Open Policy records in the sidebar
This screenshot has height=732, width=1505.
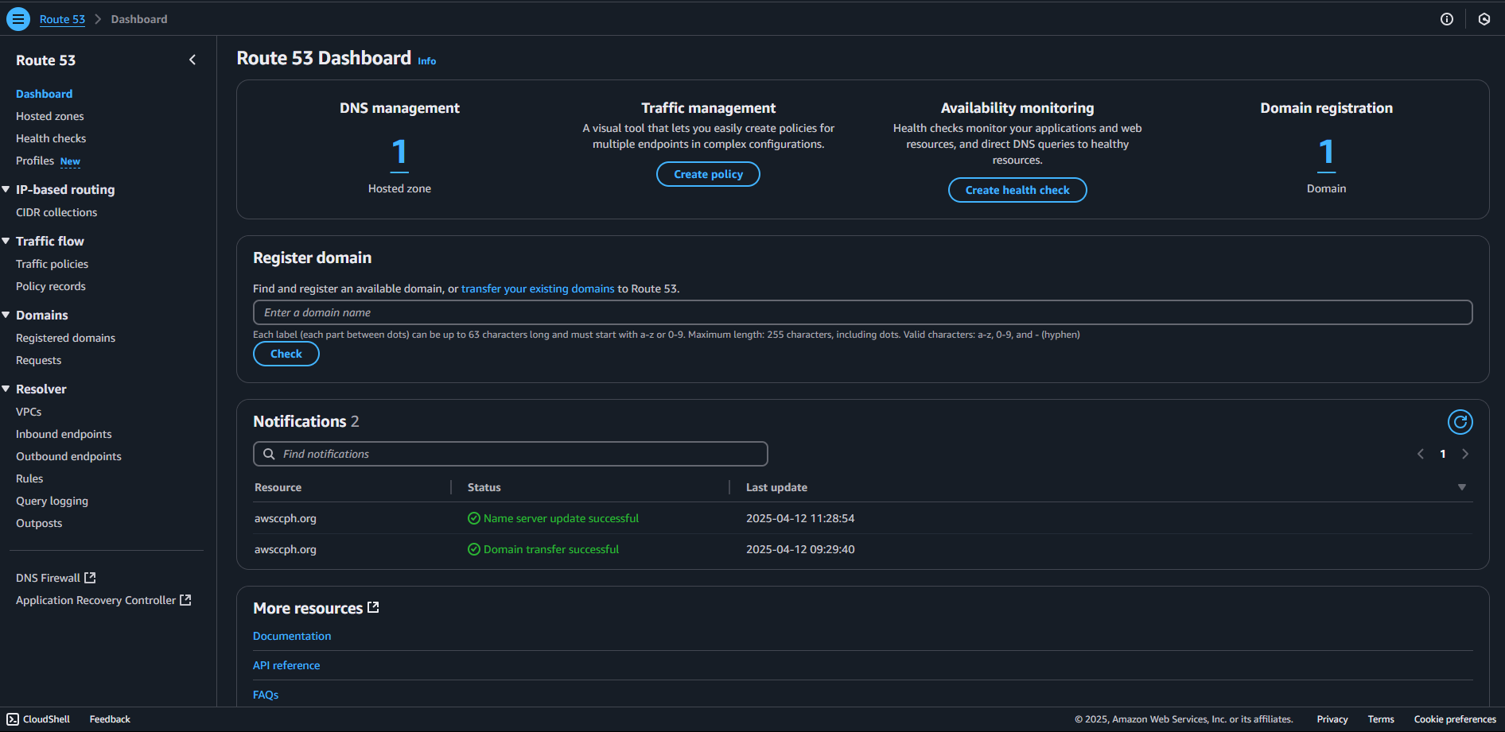click(51, 286)
